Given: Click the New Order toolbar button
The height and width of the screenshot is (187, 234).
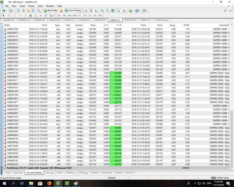Looking at the screenshot, I should (50, 10).
